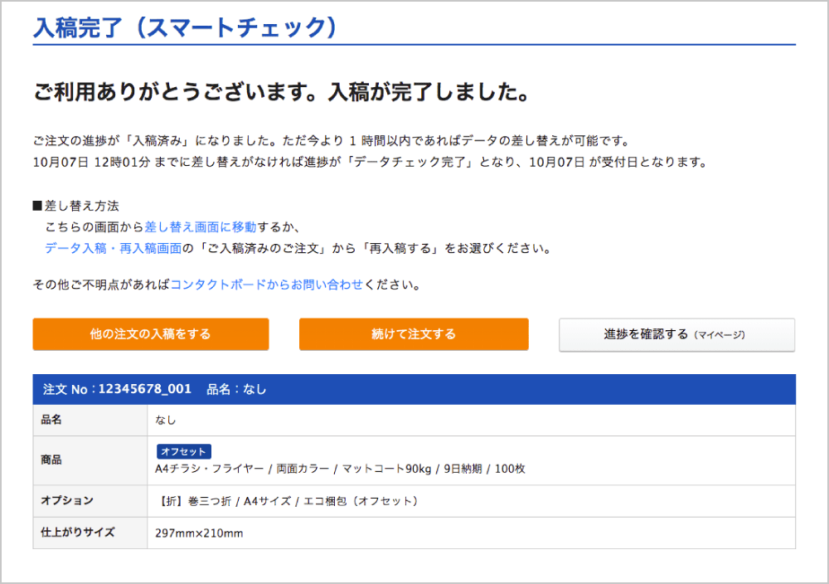Open the データ入稿・再入稿画面 link
This screenshot has height=584, width=829.
[113, 248]
